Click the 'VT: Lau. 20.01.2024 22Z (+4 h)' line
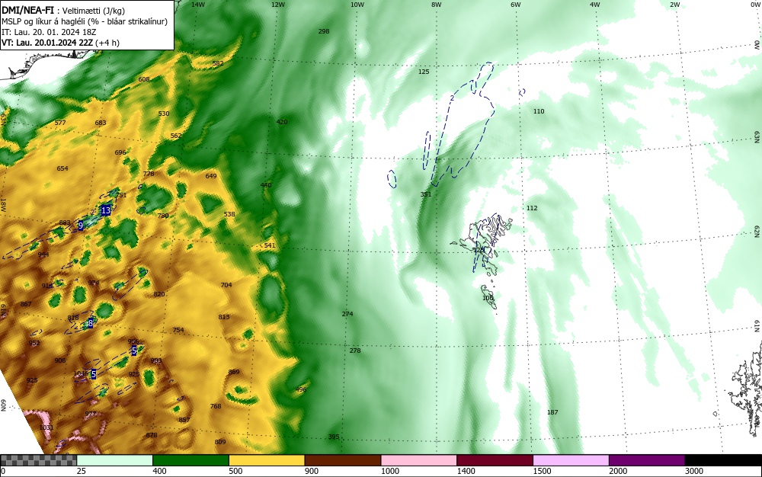 point(60,43)
